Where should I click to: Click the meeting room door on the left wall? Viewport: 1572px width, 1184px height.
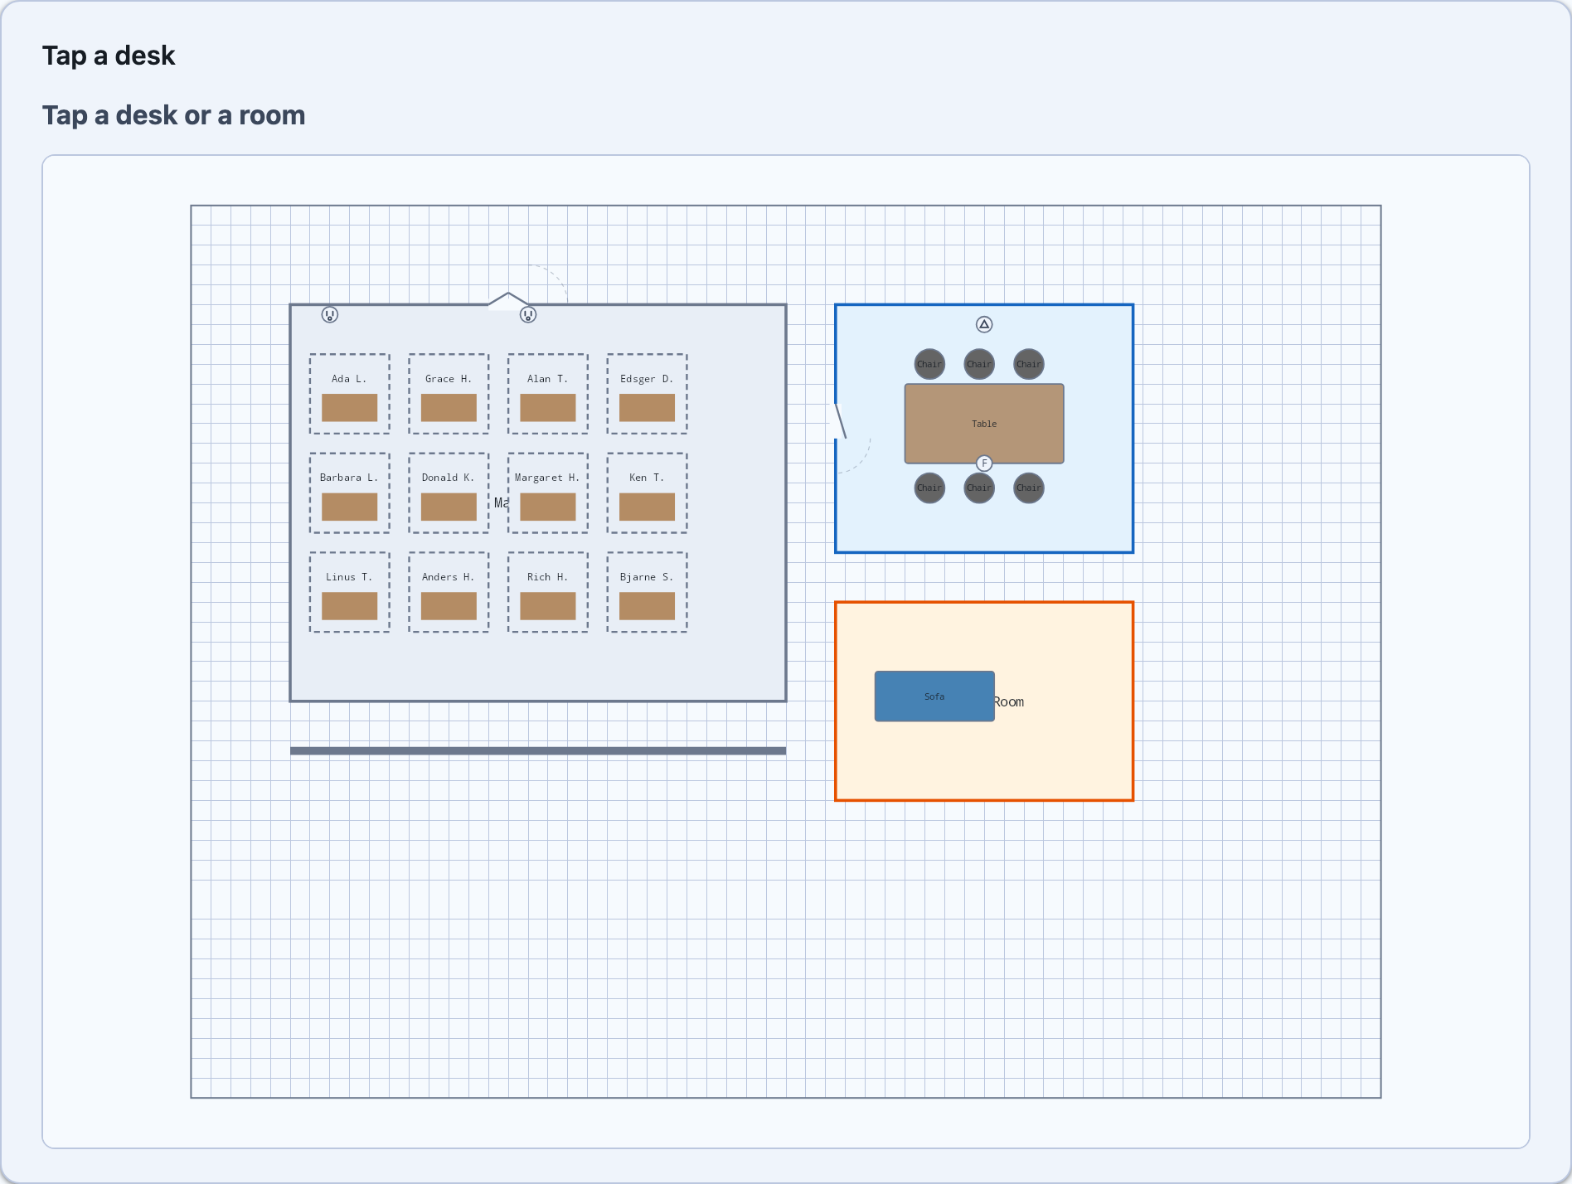pos(840,421)
